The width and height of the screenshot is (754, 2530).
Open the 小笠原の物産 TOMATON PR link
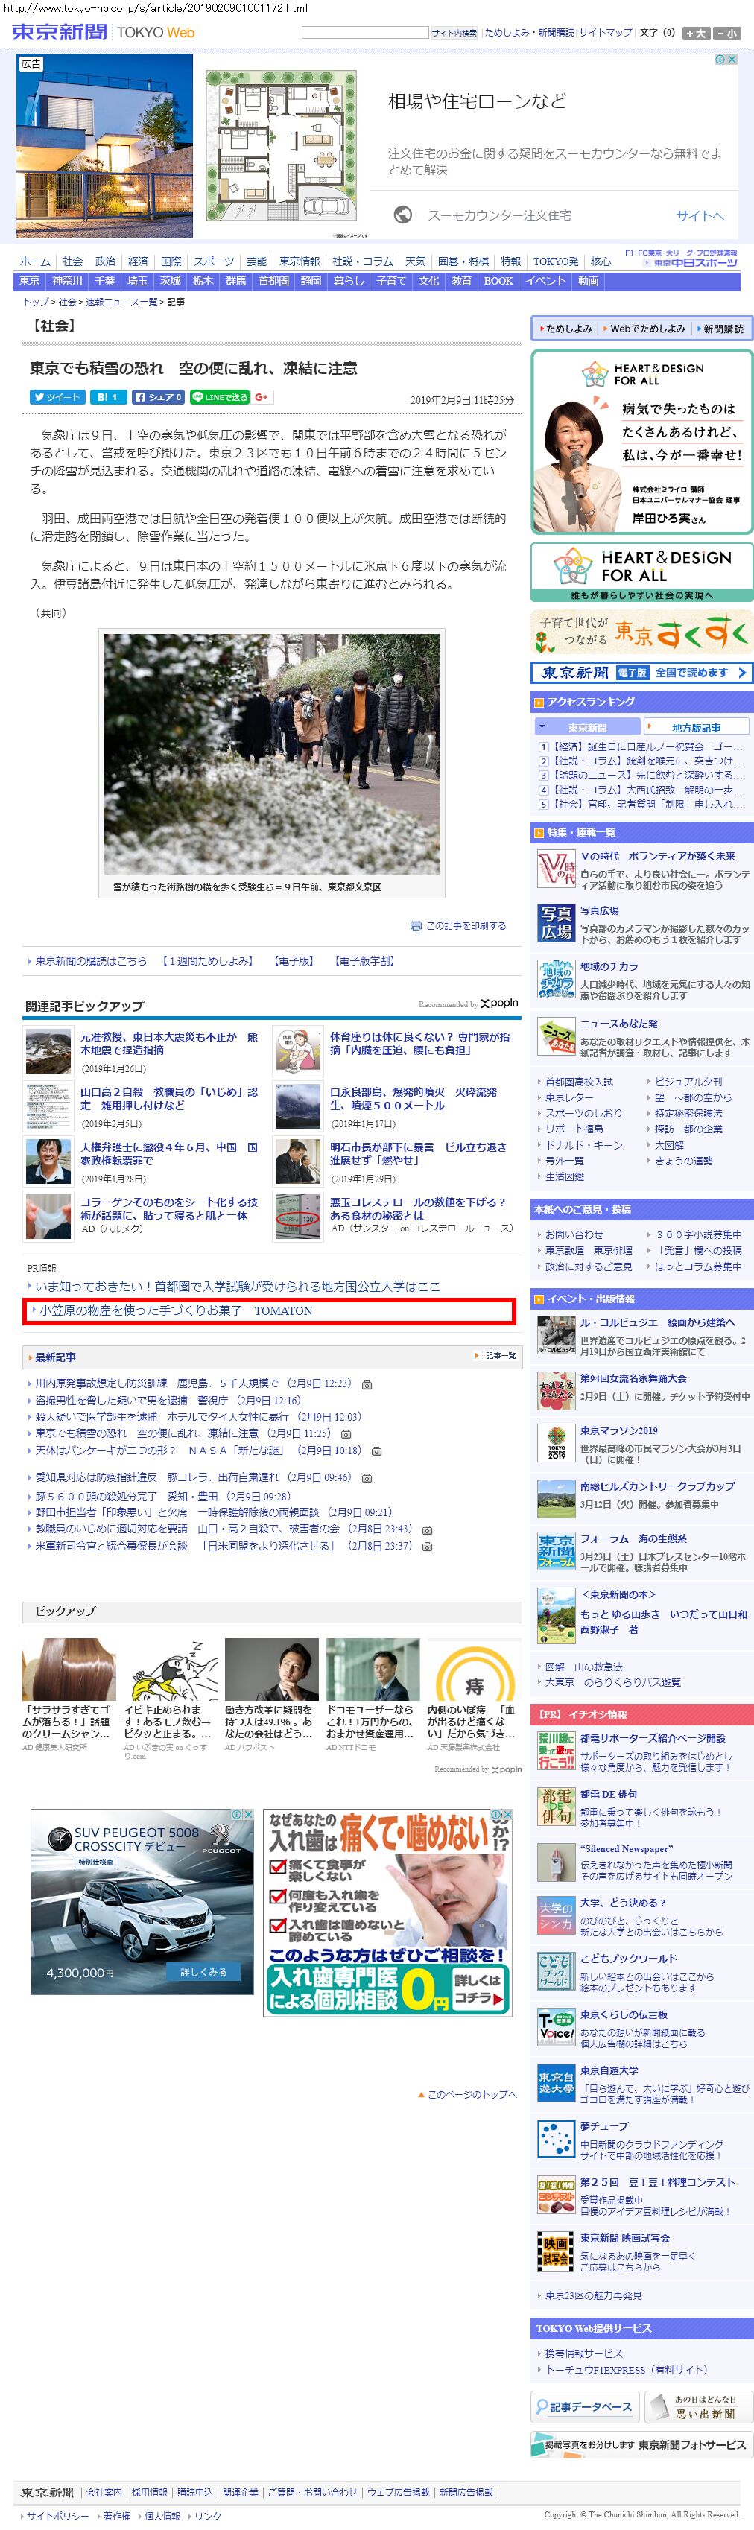click(x=176, y=1310)
